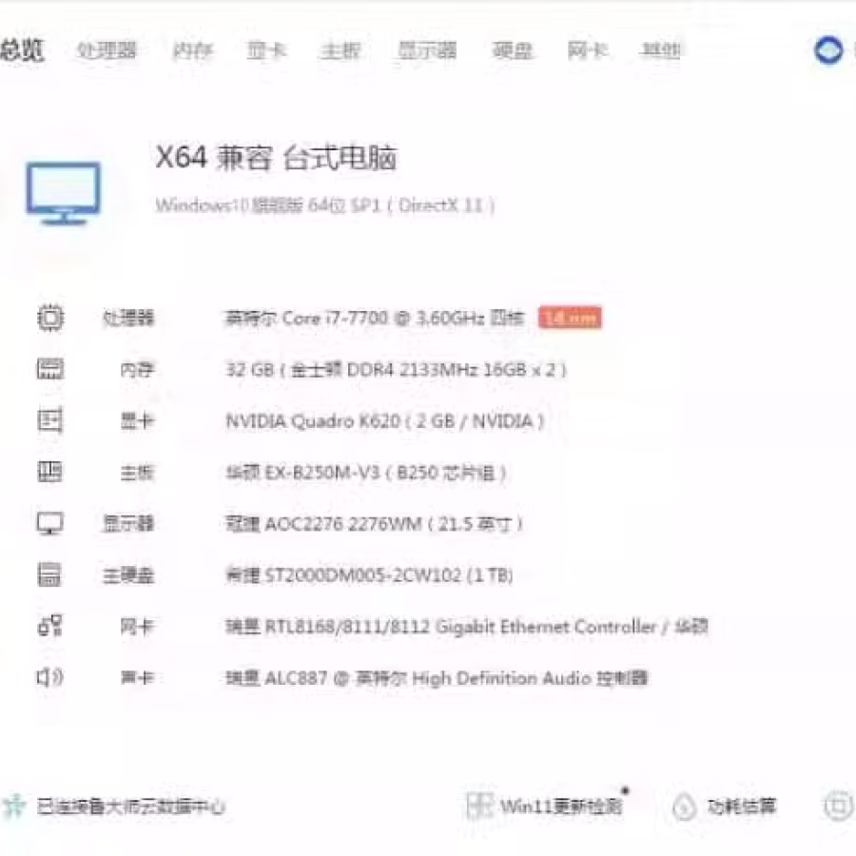The height and width of the screenshot is (856, 856).
Task: Click the 显卡 row label
Action: pyautogui.click(x=137, y=421)
